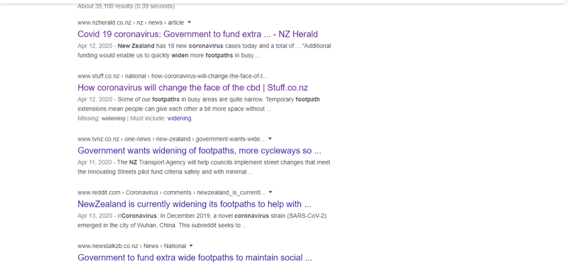This screenshot has height=267, width=572.
Task: Click the www.tvnz.co.nz breadcrumb URL
Action: (x=98, y=139)
